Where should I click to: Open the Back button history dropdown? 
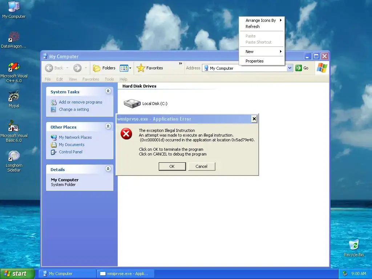coord(67,68)
